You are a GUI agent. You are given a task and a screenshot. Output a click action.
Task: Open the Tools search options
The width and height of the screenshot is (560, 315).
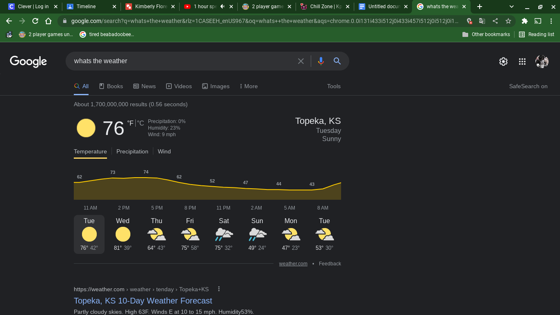coord(334,86)
